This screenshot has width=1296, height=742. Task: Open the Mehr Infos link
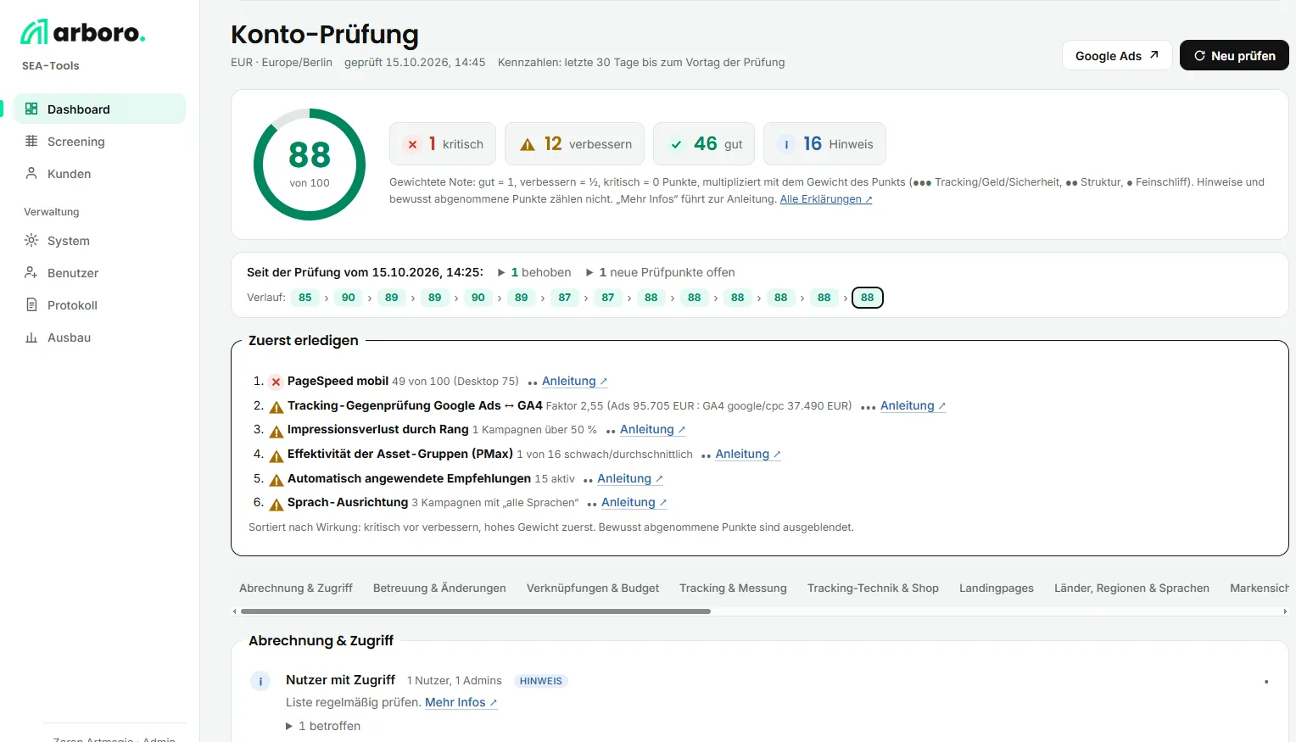(x=461, y=702)
